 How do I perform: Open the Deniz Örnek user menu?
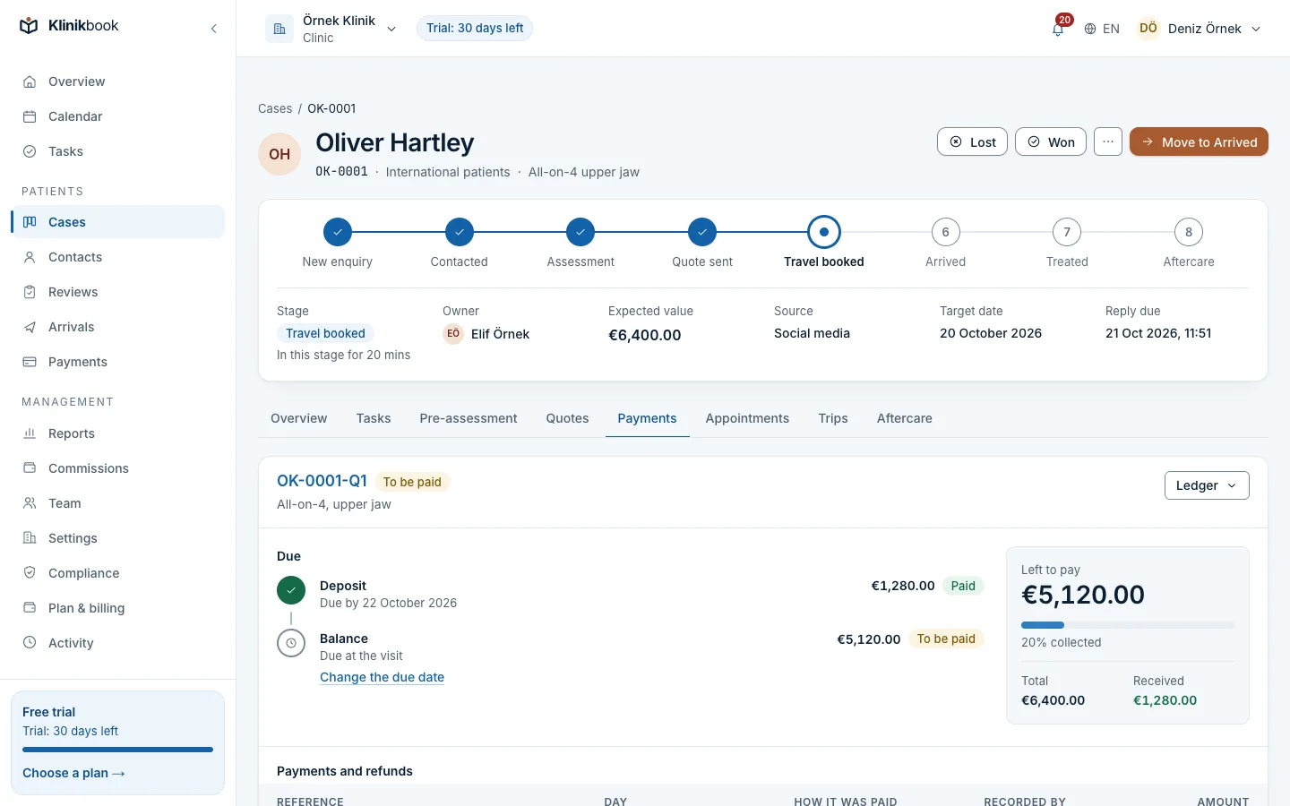pos(1200,29)
